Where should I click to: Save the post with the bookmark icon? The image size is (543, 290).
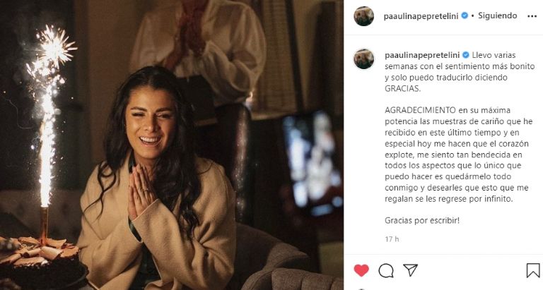coord(533,271)
